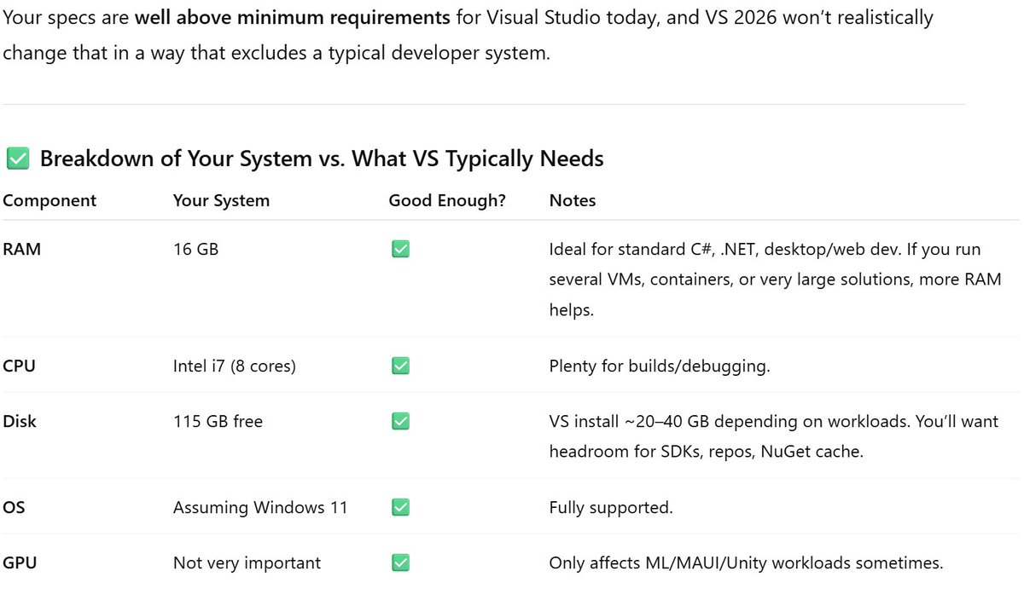This screenshot has width=1024, height=594.
Task: Click the green checkmark in the Disk row
Action: coord(399,421)
